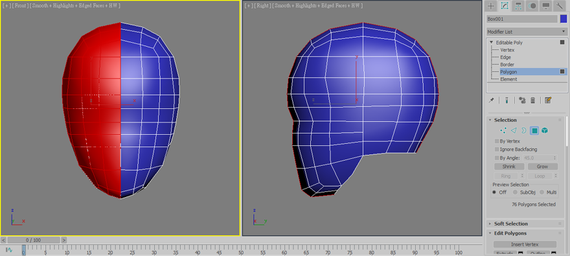Click the Remove modifier trash icon
This screenshot has height=256, width=570.
point(533,100)
